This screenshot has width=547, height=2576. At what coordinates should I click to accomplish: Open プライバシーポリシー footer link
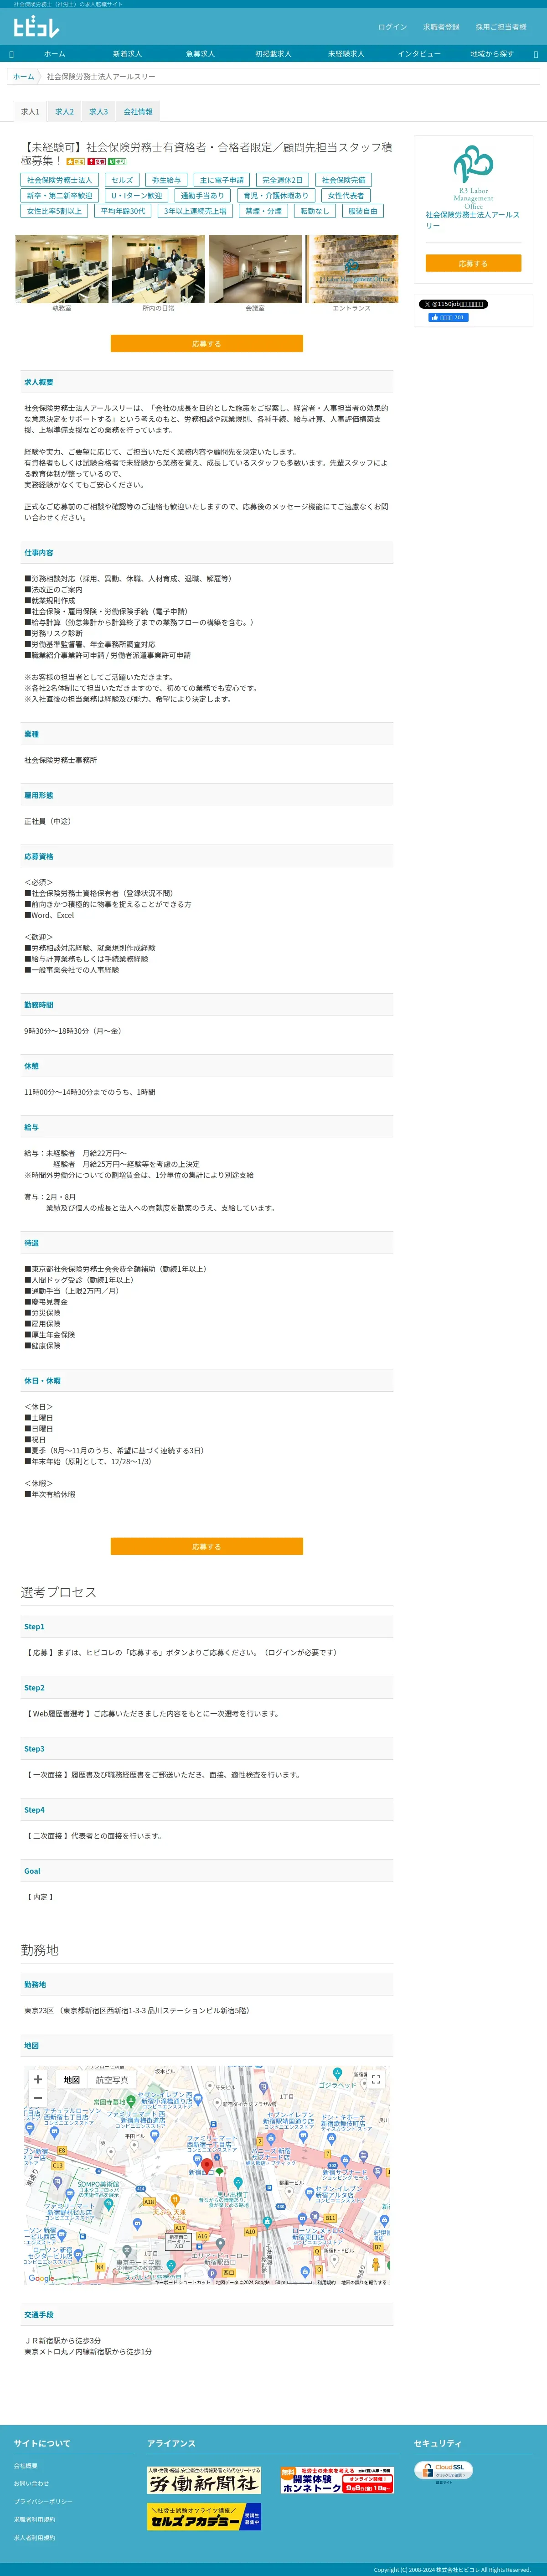tap(43, 2501)
